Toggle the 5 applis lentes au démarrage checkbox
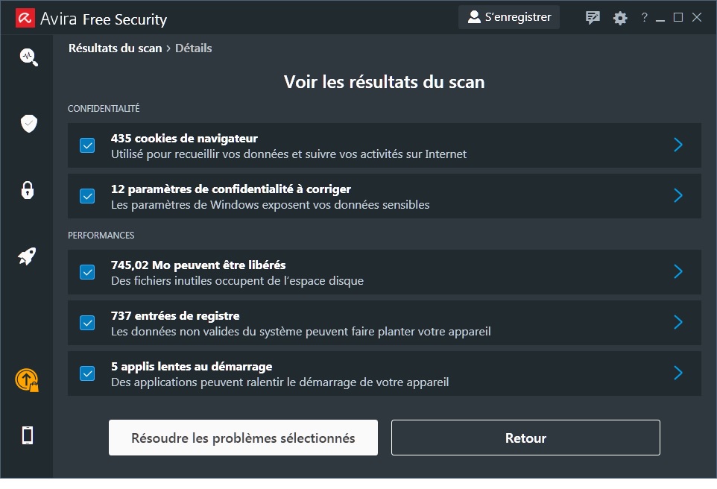Screen dimensions: 717x489 coord(87,373)
